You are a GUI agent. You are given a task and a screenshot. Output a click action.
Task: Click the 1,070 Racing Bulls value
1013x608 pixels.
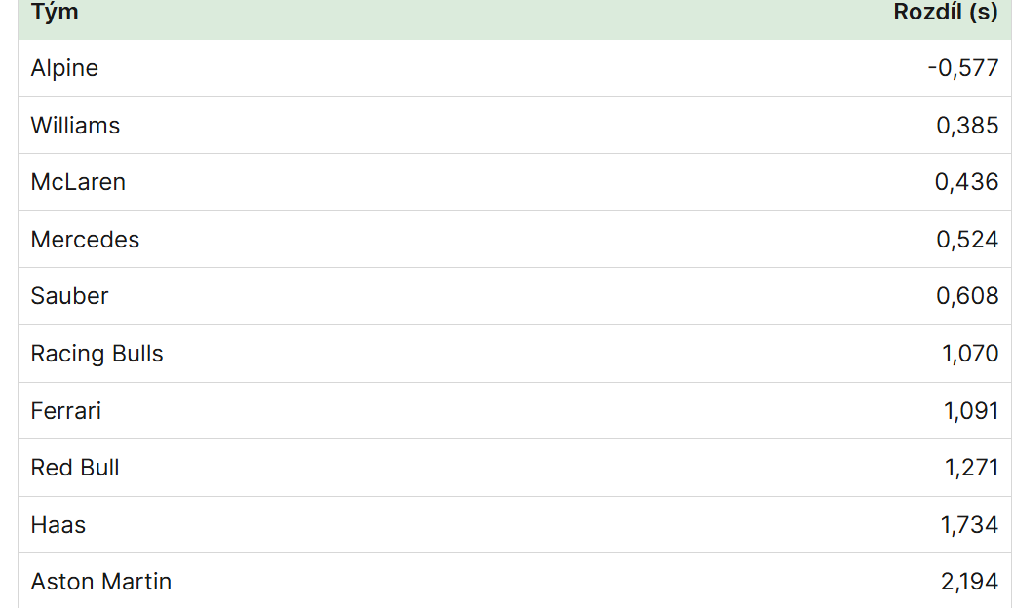pyautogui.click(x=970, y=354)
